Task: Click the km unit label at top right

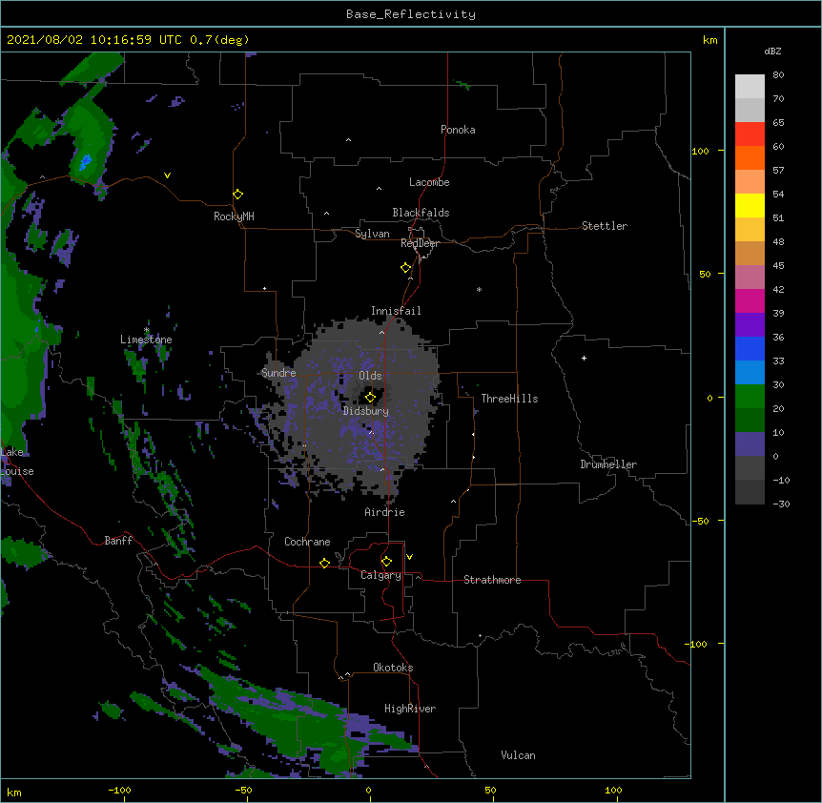Action: (709, 40)
